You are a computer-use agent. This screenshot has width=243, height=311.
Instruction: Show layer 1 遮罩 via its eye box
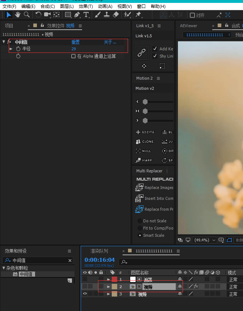click(85, 279)
